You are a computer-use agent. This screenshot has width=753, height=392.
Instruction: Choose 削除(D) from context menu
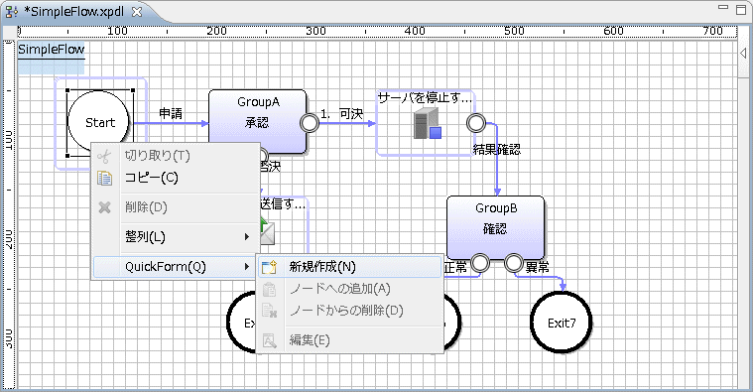176,207
